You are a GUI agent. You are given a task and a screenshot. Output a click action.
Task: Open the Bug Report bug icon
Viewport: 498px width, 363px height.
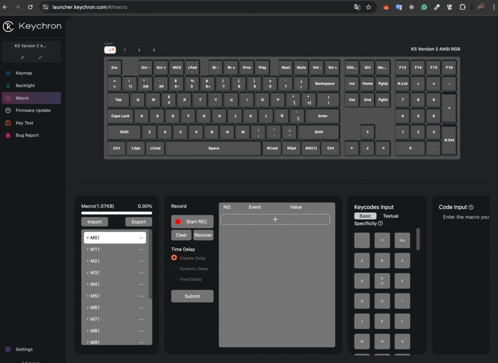click(x=8, y=135)
